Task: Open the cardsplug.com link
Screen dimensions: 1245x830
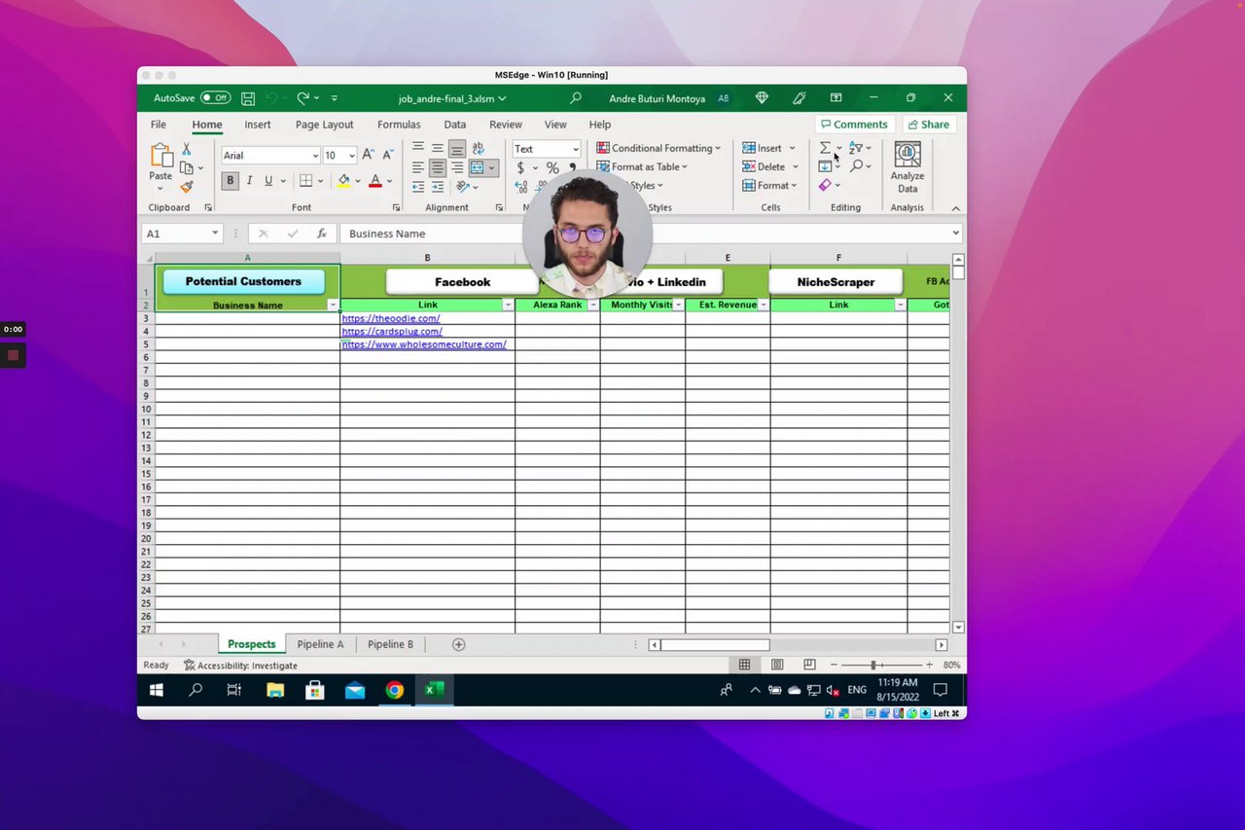Action: (392, 332)
